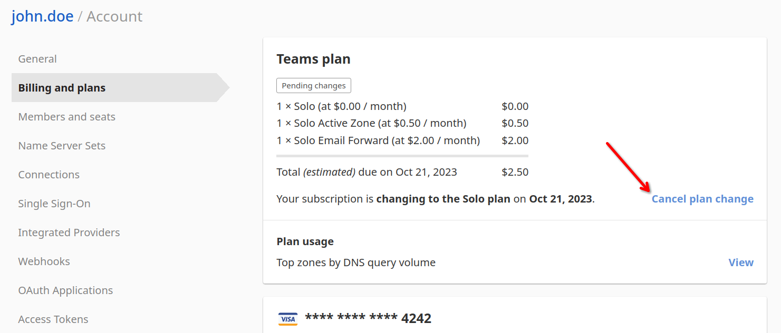
Task: Open the OAuth Applications page
Action: click(65, 290)
